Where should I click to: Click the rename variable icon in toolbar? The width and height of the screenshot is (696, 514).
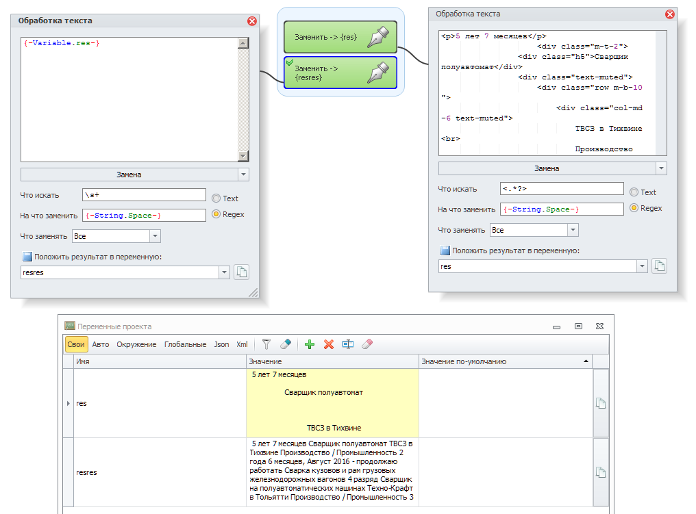tap(348, 344)
